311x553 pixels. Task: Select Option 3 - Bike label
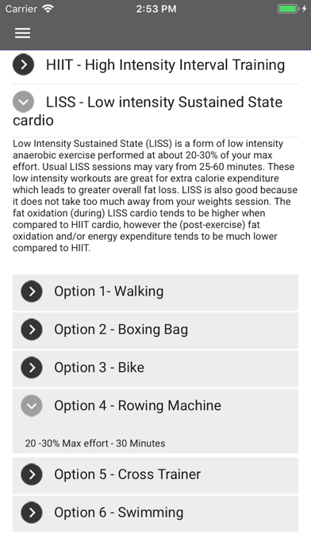point(99,368)
